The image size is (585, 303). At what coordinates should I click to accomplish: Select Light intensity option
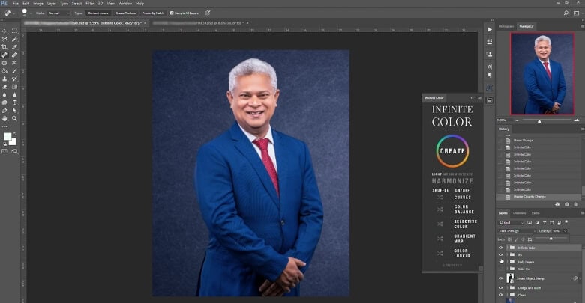click(436, 174)
